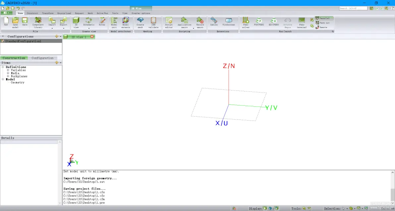The height and width of the screenshot is (211, 395).
Task: Open the Import dropdown arrow
Action: 52,28
